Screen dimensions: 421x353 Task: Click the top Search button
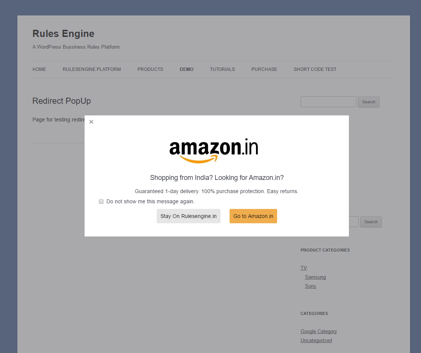pos(369,102)
